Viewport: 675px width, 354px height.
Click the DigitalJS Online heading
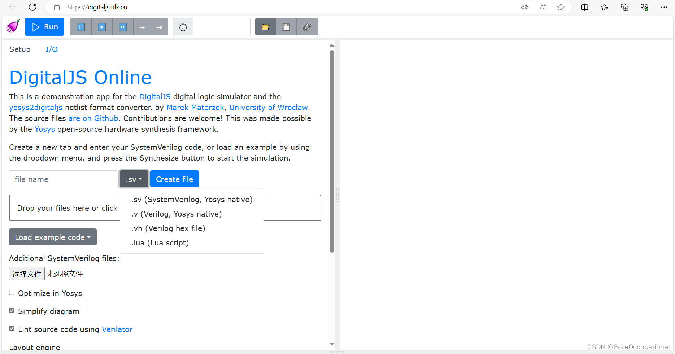coord(80,77)
